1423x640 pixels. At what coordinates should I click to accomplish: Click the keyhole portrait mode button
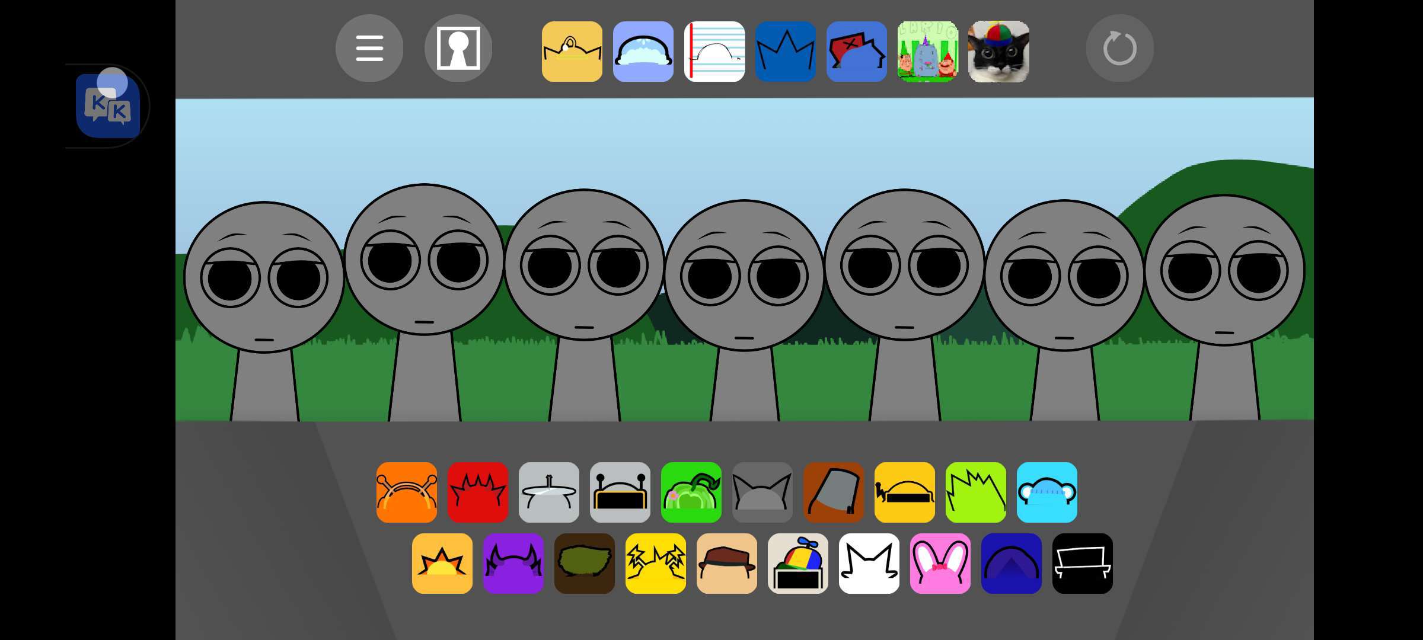(x=458, y=48)
